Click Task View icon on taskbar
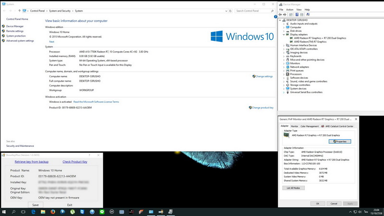The width and height of the screenshot is (384, 216). pyautogui.click(x=23, y=212)
